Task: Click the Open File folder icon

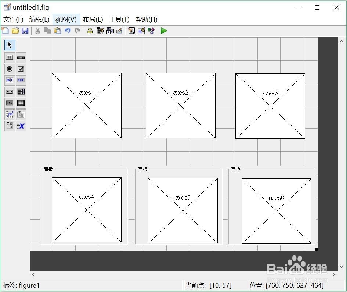Action: [15, 31]
